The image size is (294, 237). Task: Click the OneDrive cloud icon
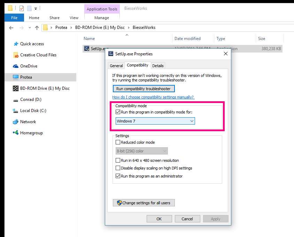(16, 66)
